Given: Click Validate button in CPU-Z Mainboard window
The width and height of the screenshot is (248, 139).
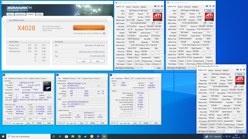Looking at the screenshot, I should point(92,123).
